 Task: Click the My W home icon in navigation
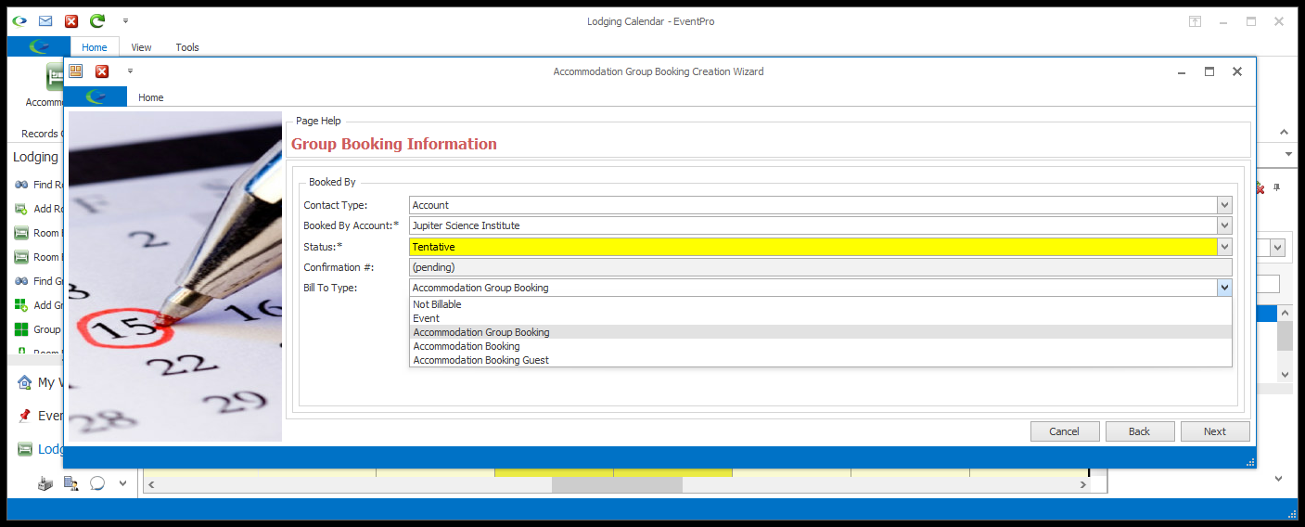[x=25, y=382]
